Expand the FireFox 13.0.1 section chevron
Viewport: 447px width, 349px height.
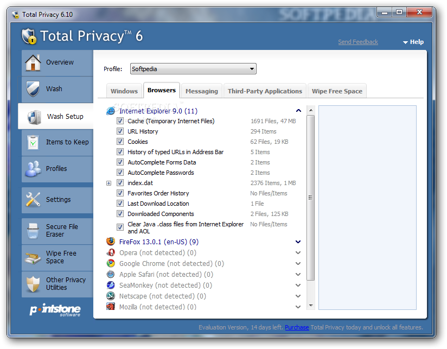[x=298, y=242]
